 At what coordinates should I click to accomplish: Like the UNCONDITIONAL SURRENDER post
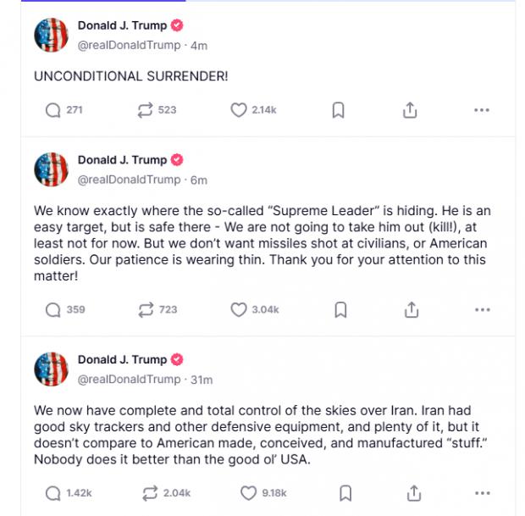(239, 110)
